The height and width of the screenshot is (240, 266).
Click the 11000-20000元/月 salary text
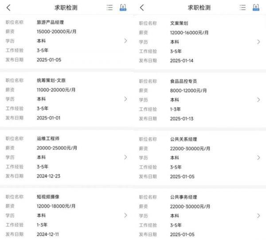56,90
